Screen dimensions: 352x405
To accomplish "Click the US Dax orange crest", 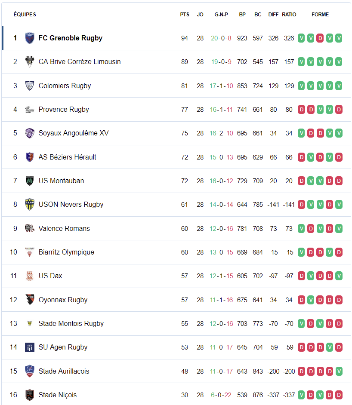I will pyautogui.click(x=30, y=276).
